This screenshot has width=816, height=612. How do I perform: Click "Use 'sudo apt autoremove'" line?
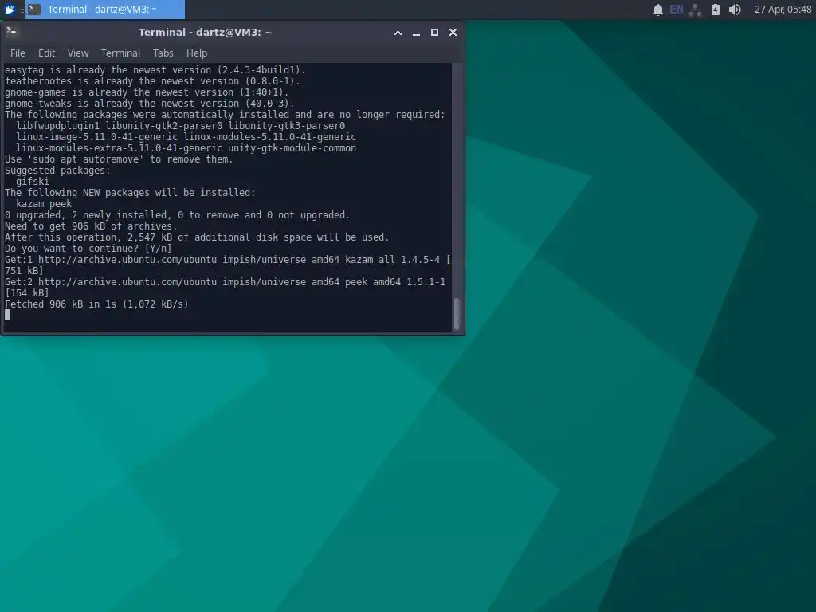[119, 159]
